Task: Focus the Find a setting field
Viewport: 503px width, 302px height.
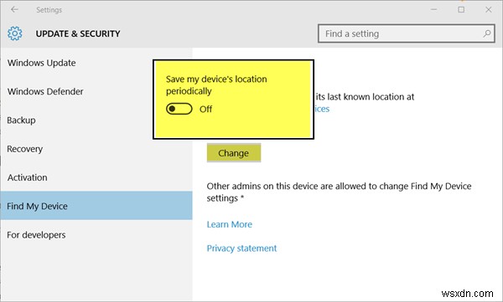Action: [x=406, y=33]
